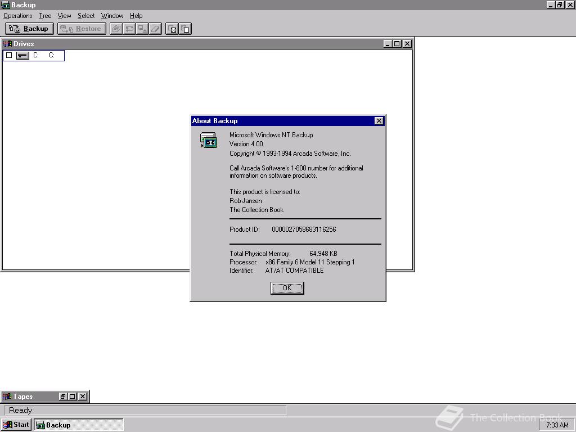Open the Start menu
Screen dimensions: 576x432
pyautogui.click(x=16, y=425)
